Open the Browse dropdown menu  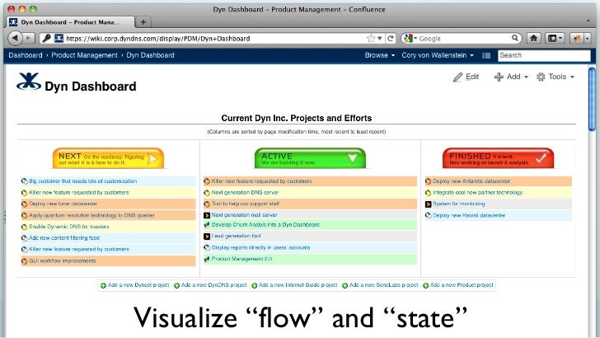point(380,55)
